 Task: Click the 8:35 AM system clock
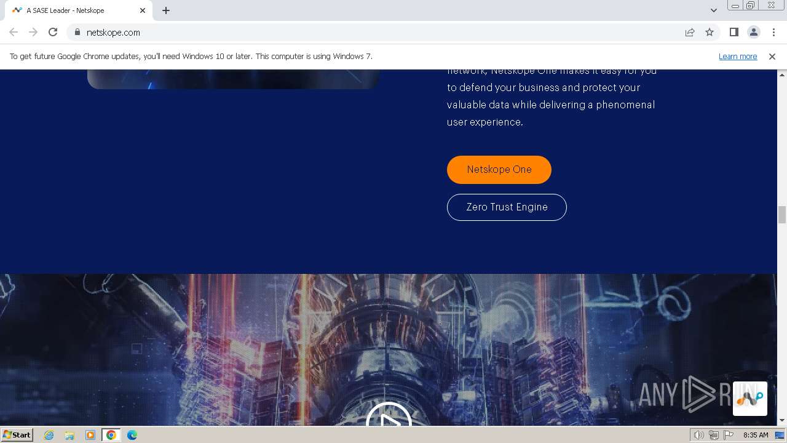coord(756,435)
